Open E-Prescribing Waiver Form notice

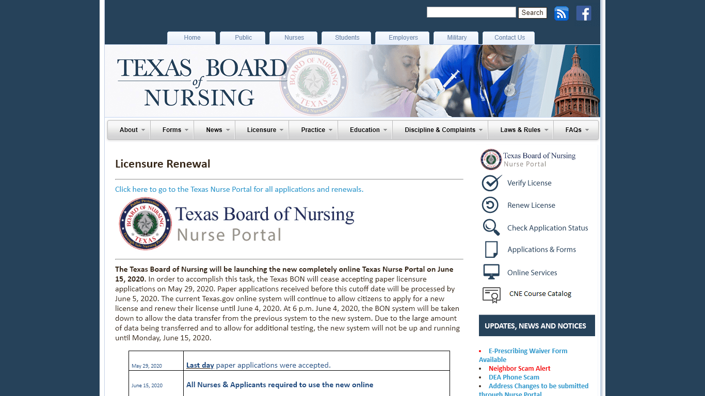(523, 355)
